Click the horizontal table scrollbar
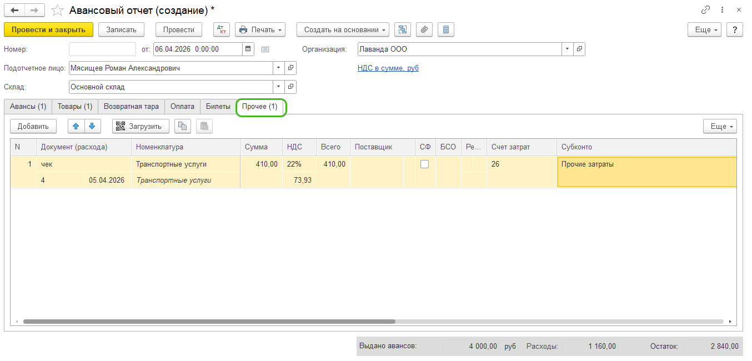Viewport: 752px width, 361px height. tap(209, 322)
